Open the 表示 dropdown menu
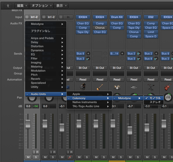 pyautogui.click(x=61, y=6)
